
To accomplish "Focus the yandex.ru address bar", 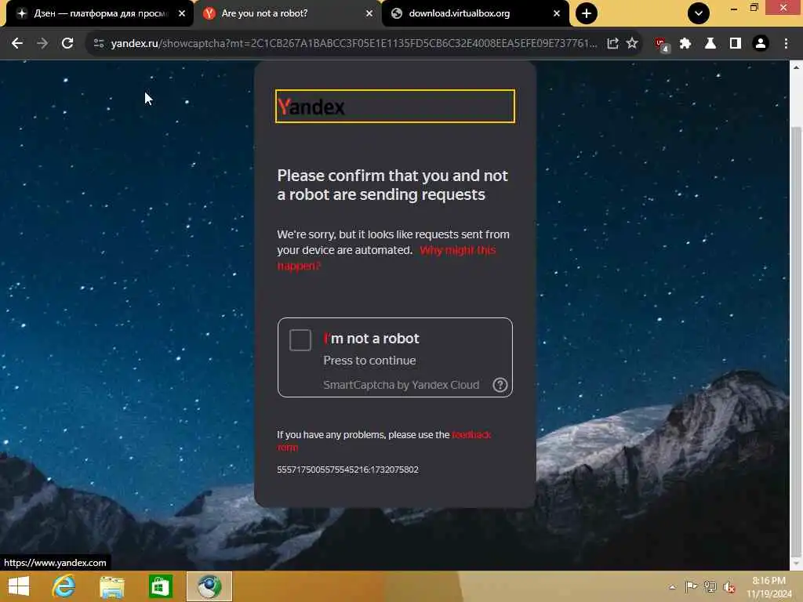I will tap(354, 44).
